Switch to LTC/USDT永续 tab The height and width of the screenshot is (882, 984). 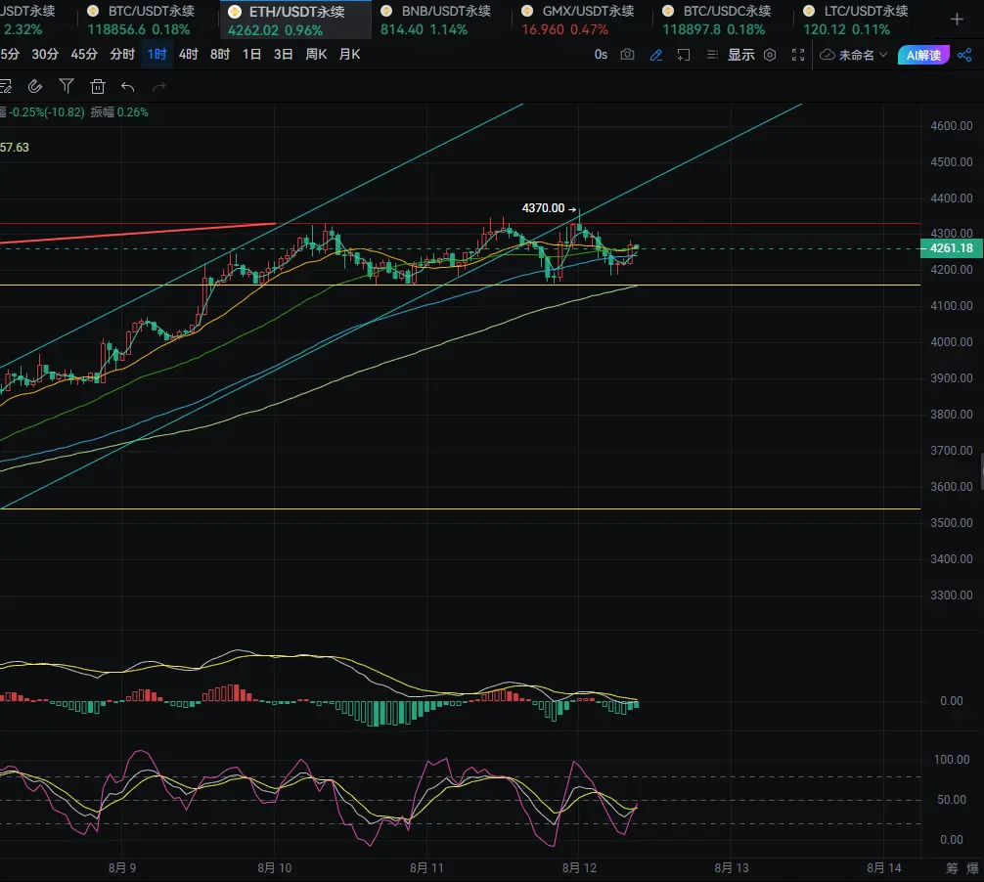pyautogui.click(x=865, y=21)
